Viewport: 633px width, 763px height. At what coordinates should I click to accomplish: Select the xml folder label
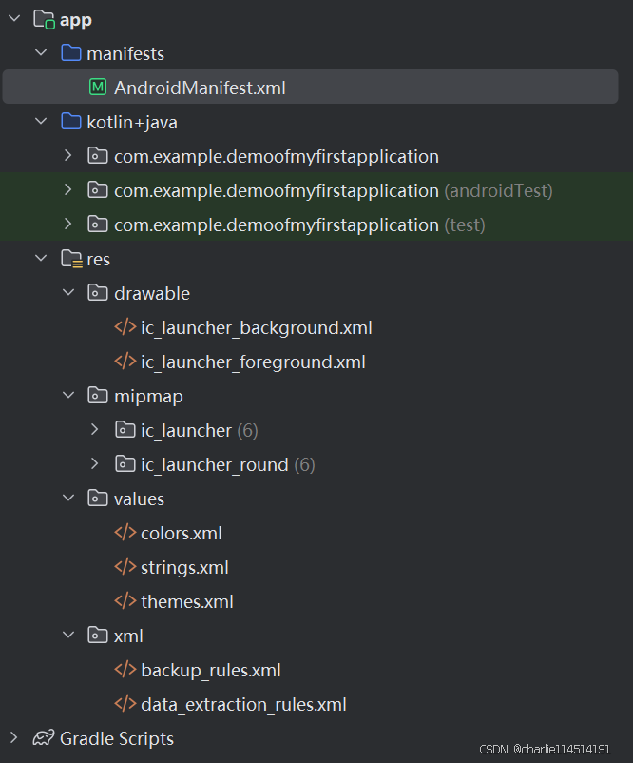pos(128,636)
